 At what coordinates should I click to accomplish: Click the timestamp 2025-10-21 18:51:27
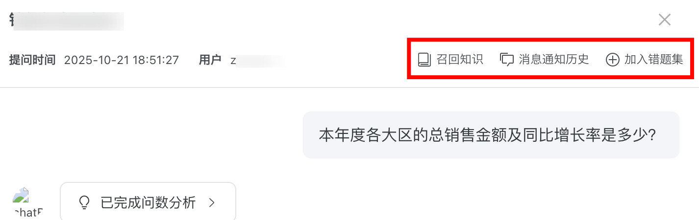click(122, 60)
